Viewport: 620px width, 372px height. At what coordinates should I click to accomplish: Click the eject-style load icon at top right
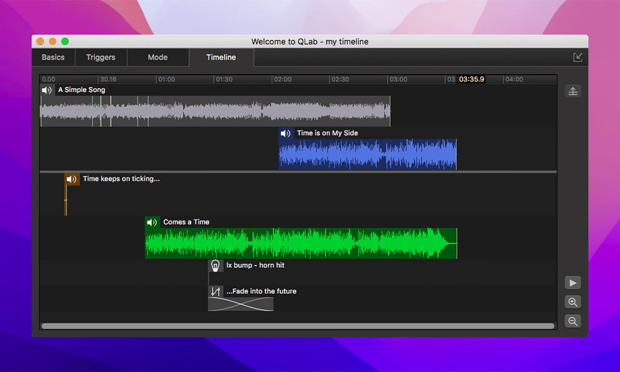[x=573, y=91]
